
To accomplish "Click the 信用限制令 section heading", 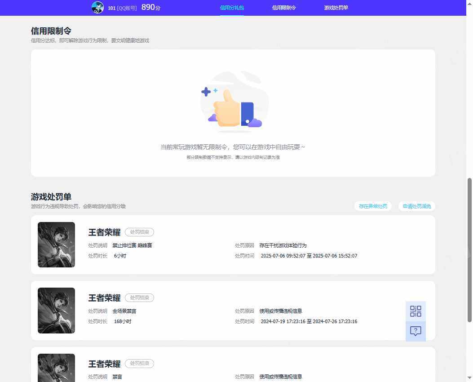I will 51,31.
